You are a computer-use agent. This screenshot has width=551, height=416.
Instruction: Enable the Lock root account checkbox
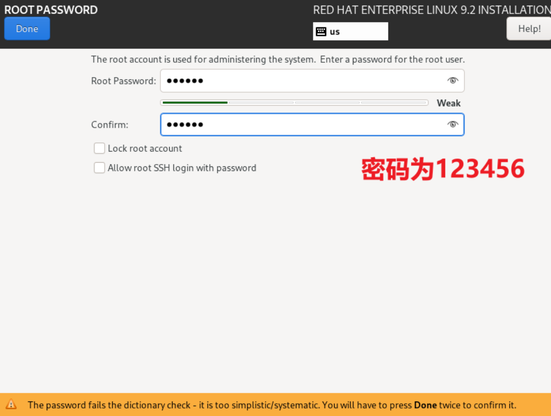point(100,148)
